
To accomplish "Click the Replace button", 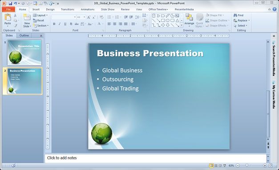I will pos(242,20).
